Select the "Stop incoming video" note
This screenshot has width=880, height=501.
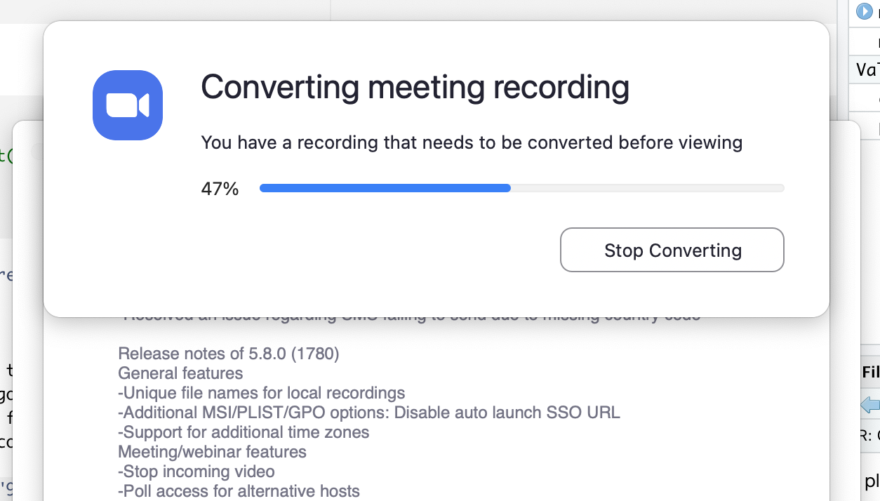click(196, 472)
